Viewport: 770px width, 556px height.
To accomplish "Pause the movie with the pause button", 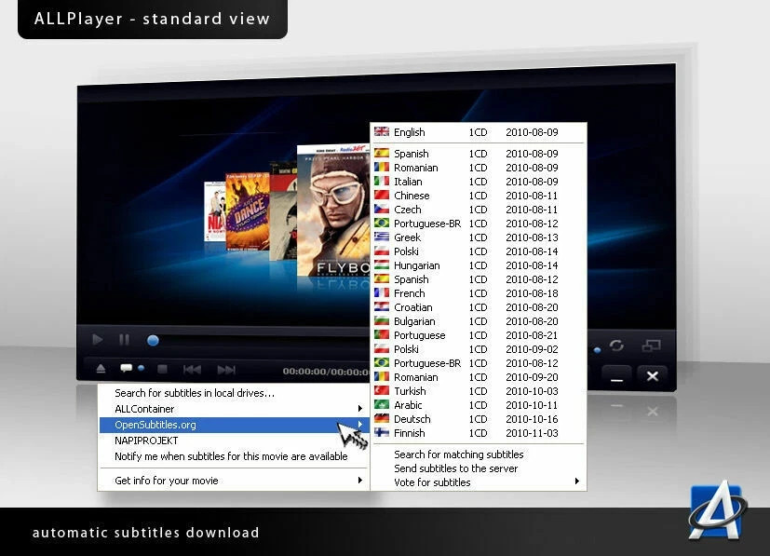I will 124,339.
